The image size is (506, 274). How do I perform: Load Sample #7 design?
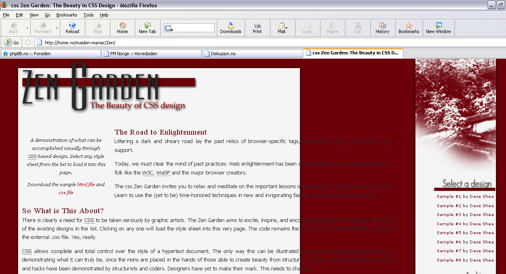pyautogui.click(x=449, y=251)
